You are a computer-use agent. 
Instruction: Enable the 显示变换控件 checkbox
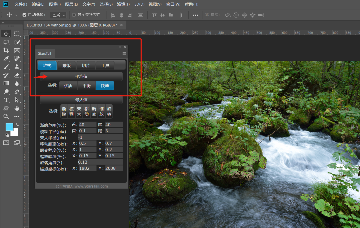click(74, 15)
